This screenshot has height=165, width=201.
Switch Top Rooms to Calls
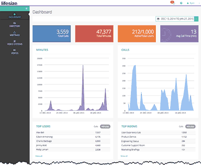pyautogui.click(x=181, y=127)
